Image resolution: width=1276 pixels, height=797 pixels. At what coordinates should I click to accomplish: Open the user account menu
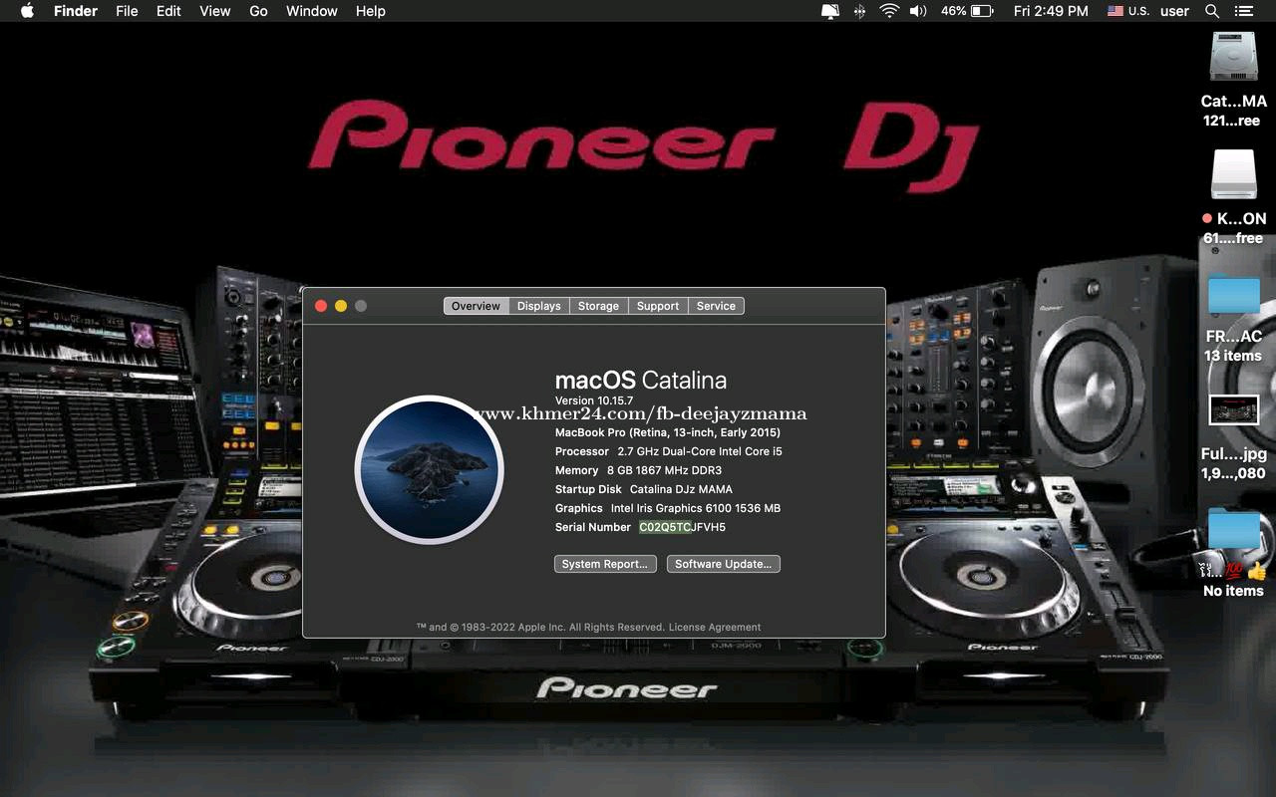click(x=1175, y=11)
